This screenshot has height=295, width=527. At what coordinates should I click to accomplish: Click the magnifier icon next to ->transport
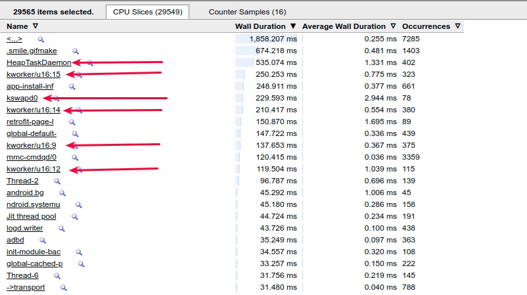[64, 288]
